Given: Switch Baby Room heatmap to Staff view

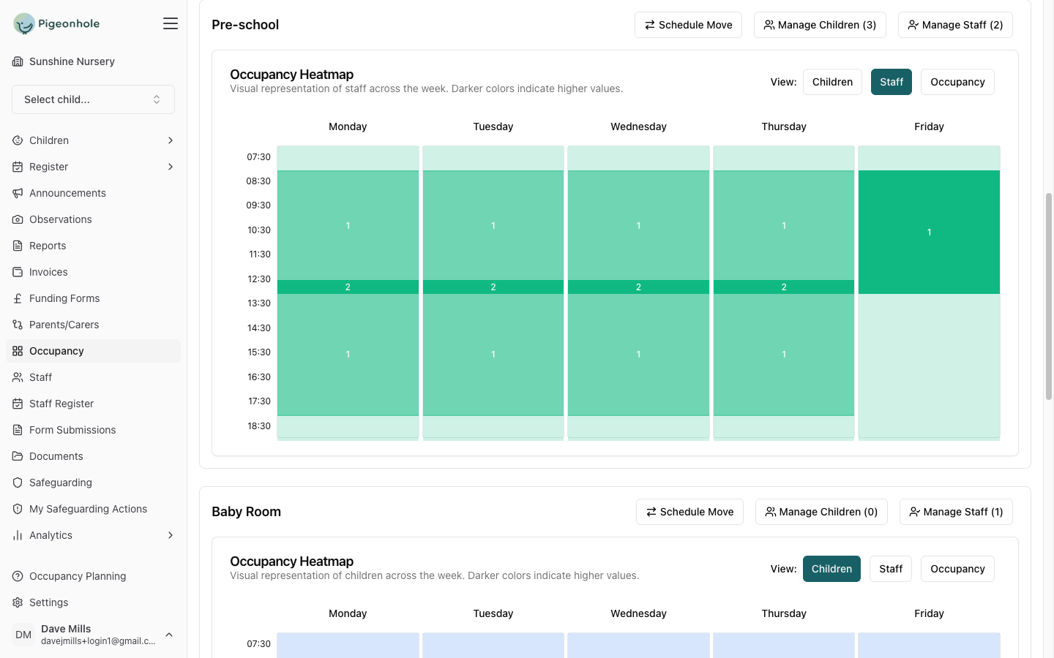Looking at the screenshot, I should (x=891, y=569).
